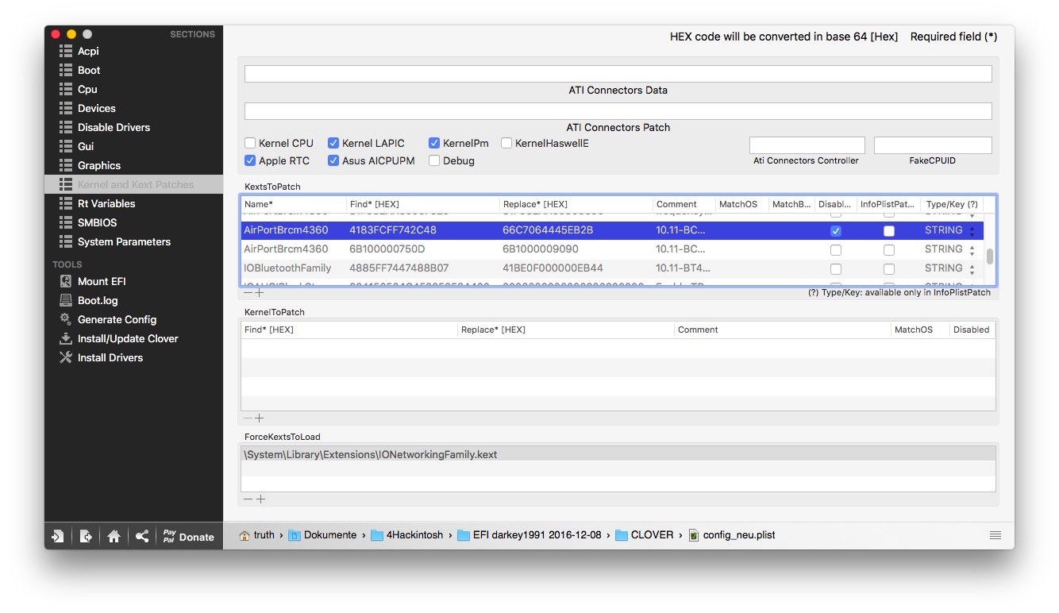Add a ForceKextsToLoad entry with plus

[260, 499]
